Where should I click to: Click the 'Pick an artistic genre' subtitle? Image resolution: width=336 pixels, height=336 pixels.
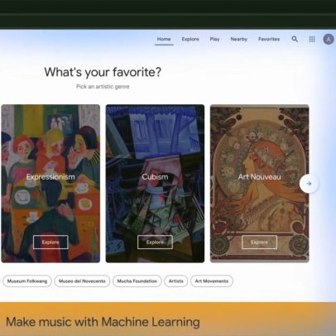[103, 87]
